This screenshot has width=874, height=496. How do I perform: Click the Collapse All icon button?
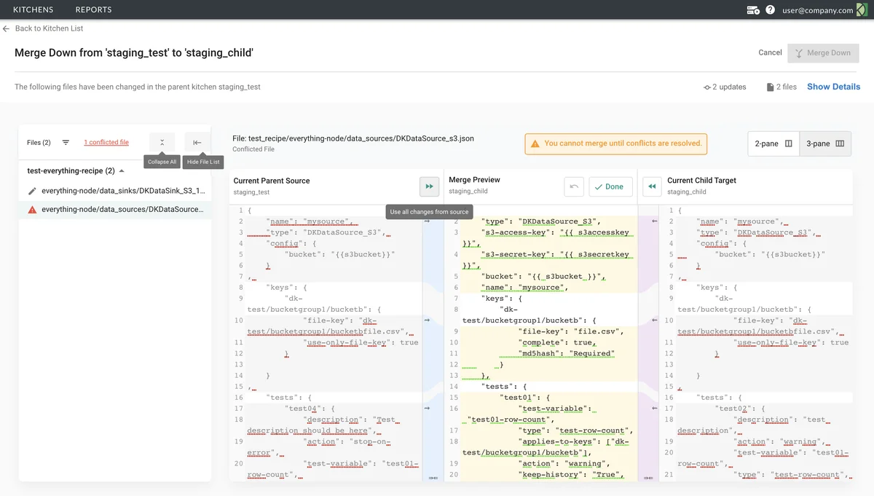162,143
